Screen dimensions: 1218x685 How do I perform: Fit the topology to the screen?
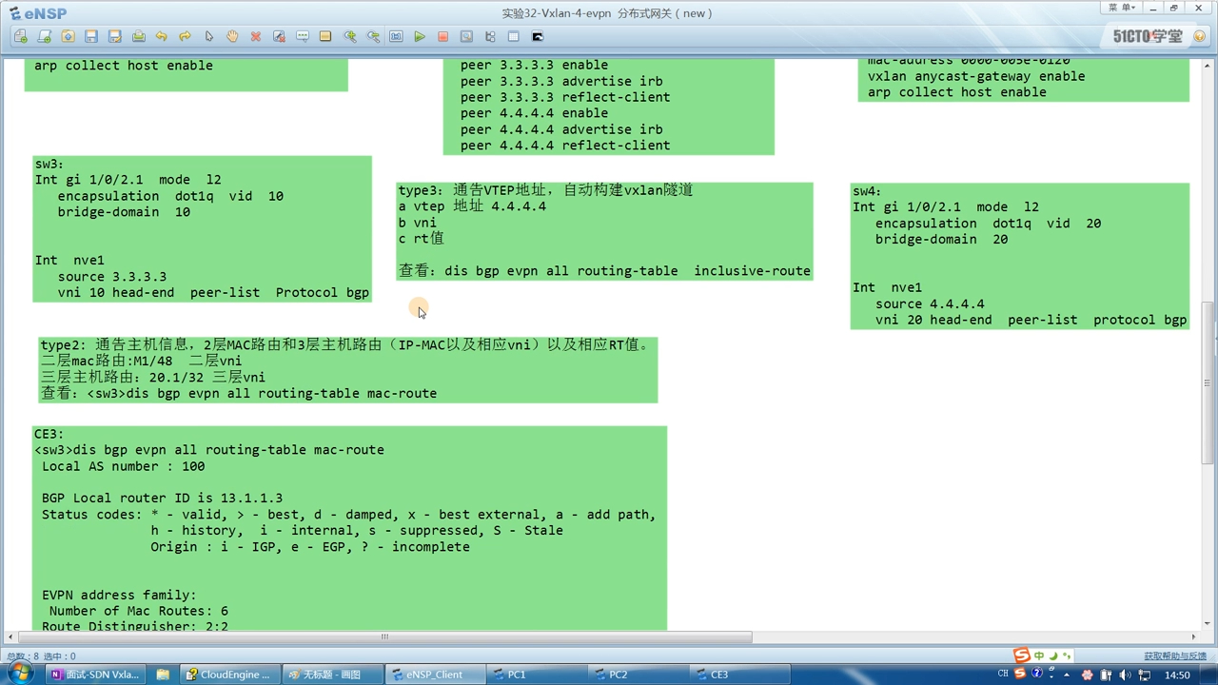click(x=396, y=36)
